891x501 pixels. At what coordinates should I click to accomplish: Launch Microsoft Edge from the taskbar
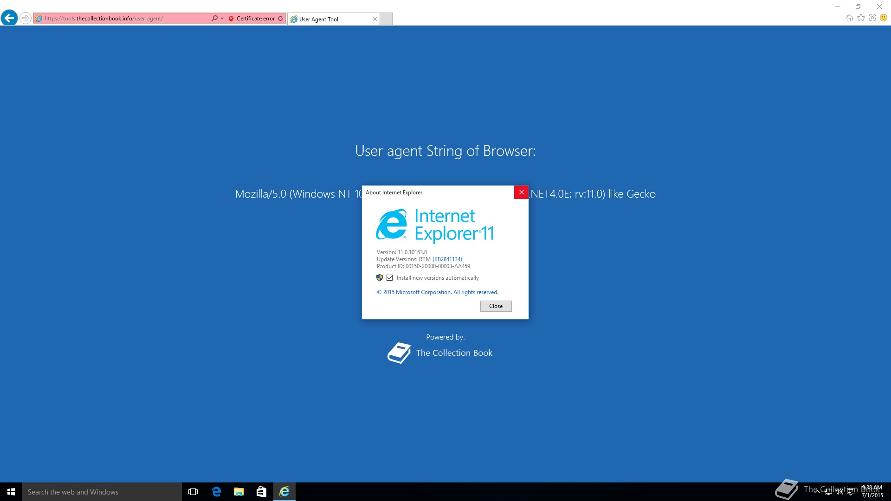216,492
